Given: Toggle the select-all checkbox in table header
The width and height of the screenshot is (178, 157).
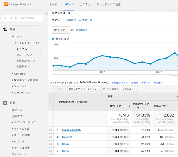Looking at the screenshot, I should click(x=51, y=102).
